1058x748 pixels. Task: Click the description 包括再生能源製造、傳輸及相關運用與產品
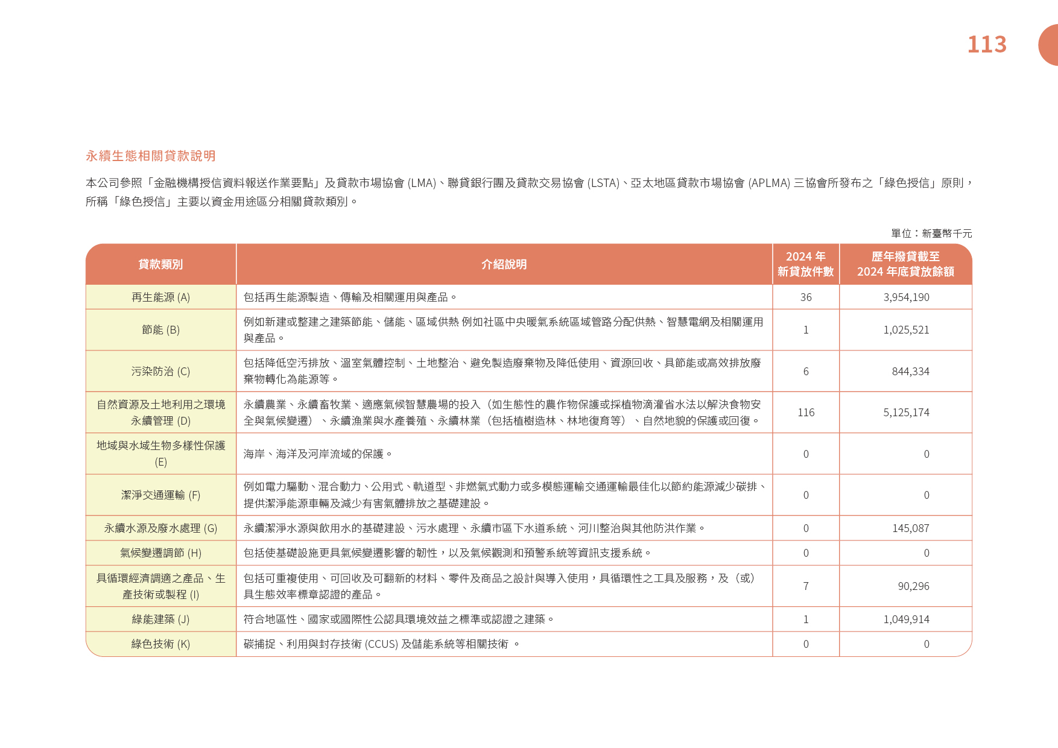[350, 297]
